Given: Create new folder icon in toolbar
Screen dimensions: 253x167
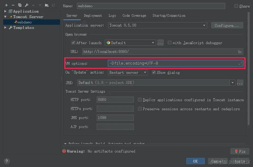Looking at the screenshot, I should click(47, 5).
